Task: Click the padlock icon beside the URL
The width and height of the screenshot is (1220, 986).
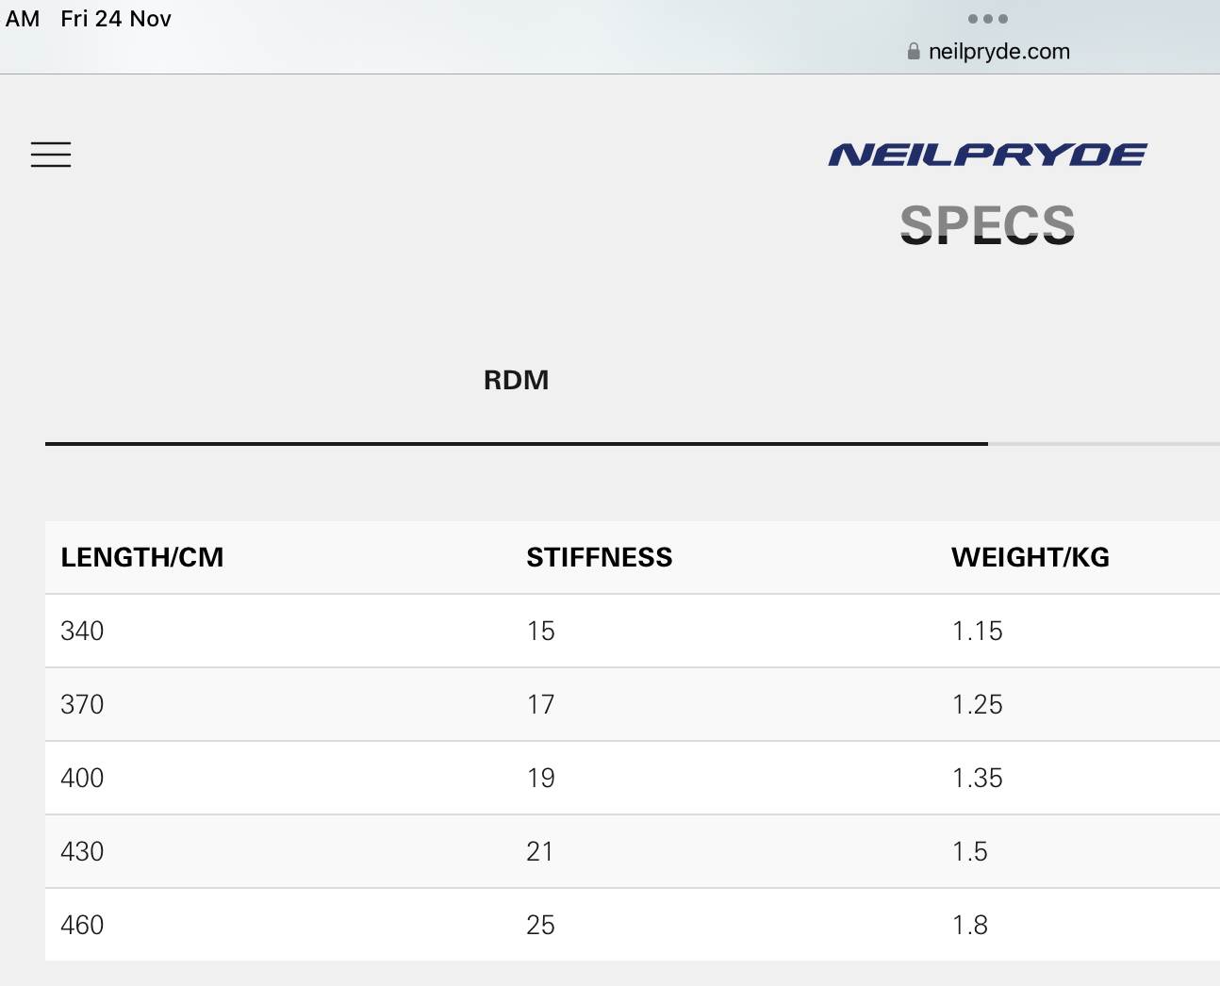Action: click(x=914, y=52)
